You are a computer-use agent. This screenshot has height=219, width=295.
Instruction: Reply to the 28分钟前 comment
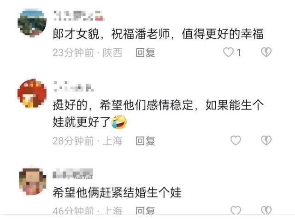(146, 141)
